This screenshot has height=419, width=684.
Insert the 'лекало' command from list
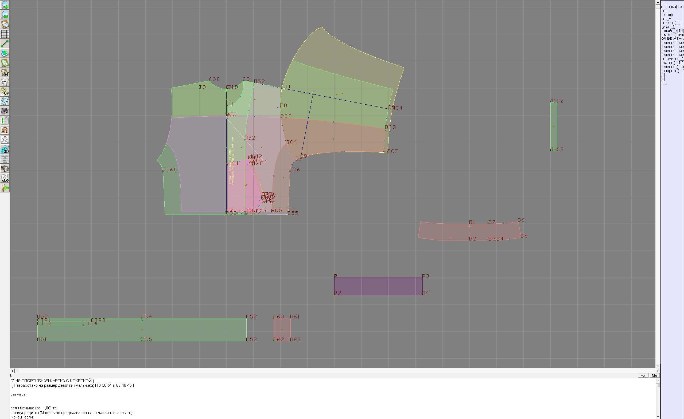coord(667,15)
